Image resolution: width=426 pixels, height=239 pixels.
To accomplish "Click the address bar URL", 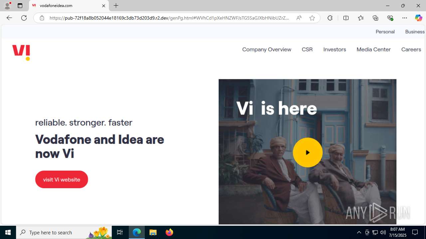I will pyautogui.click(x=169, y=18).
